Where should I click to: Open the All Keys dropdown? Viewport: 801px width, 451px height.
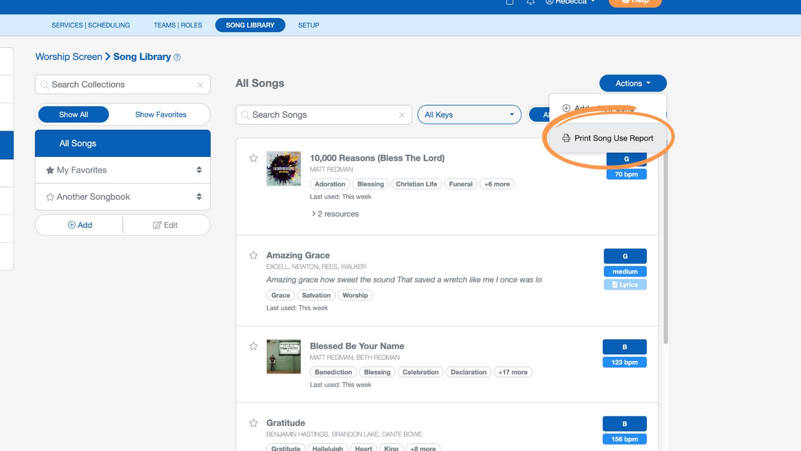pos(469,115)
